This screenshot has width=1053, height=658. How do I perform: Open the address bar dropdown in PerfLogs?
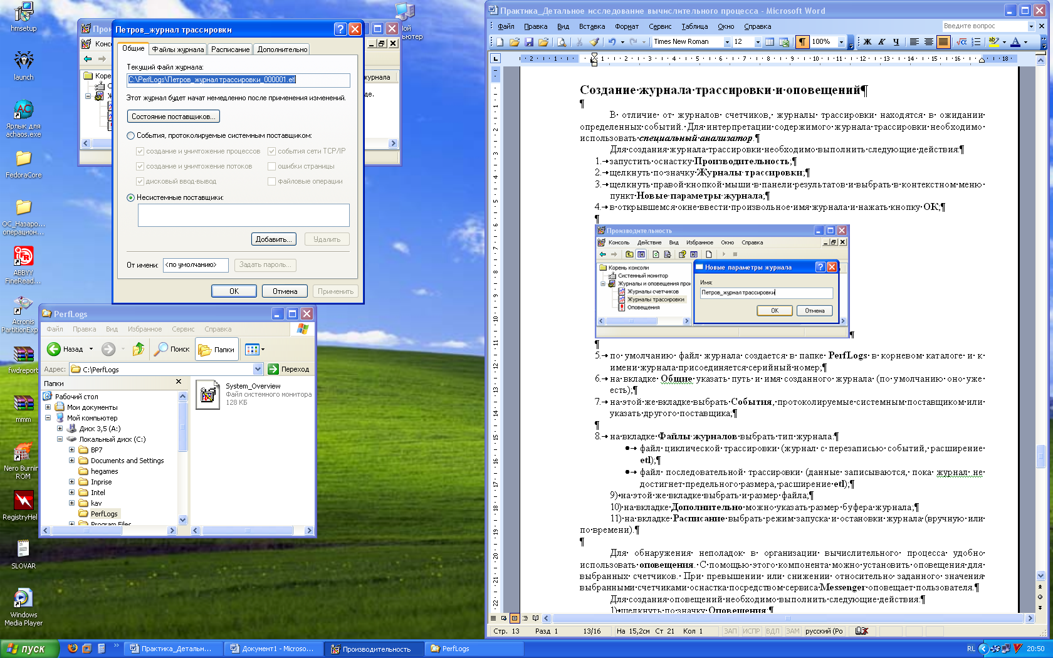[258, 369]
